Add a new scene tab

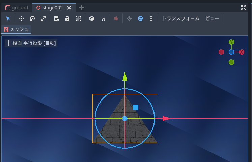tap(82, 7)
